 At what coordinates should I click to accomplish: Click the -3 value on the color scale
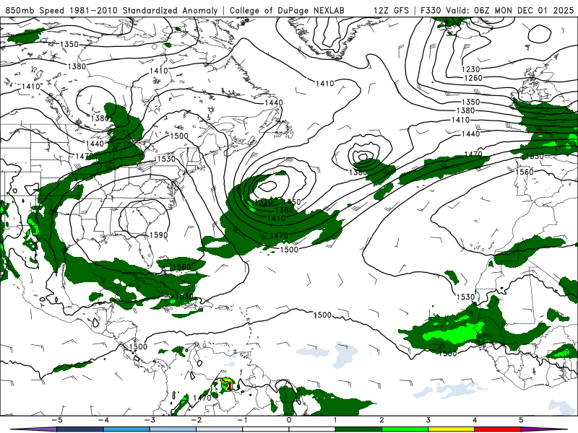pos(150,420)
